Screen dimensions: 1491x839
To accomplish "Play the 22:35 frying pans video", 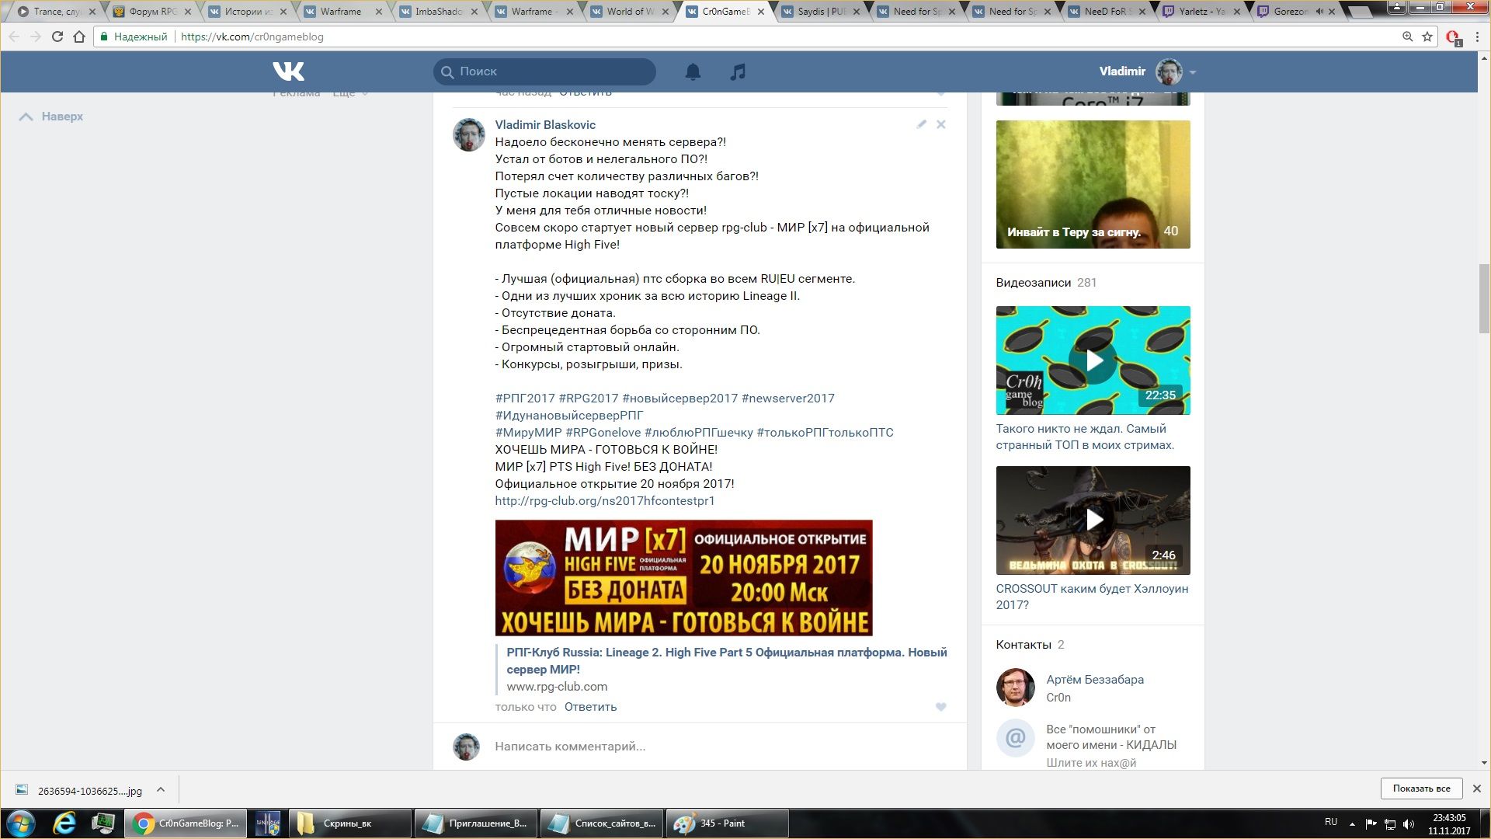I will pyautogui.click(x=1093, y=360).
